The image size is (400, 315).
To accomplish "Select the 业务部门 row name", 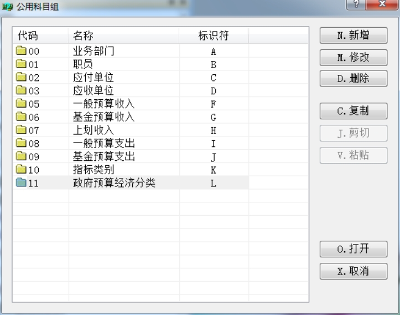I will tap(93, 51).
